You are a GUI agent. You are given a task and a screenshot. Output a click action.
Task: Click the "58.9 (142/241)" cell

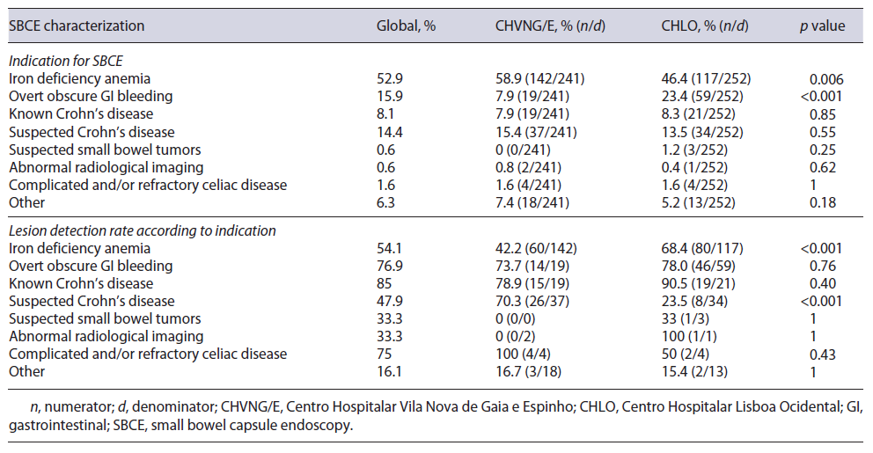[540, 78]
